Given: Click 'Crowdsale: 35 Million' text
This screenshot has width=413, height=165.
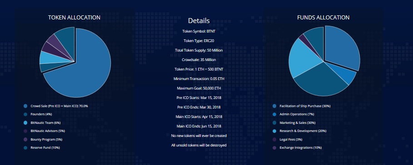Looking at the screenshot, I should [x=199, y=60].
